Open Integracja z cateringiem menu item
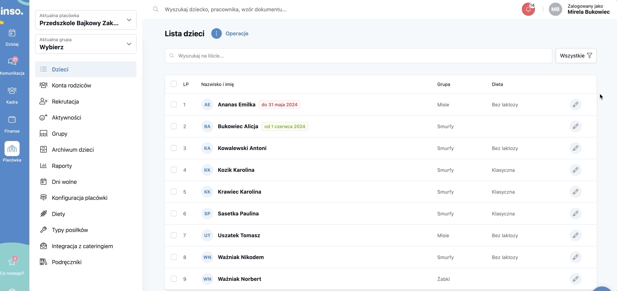 pos(86,246)
